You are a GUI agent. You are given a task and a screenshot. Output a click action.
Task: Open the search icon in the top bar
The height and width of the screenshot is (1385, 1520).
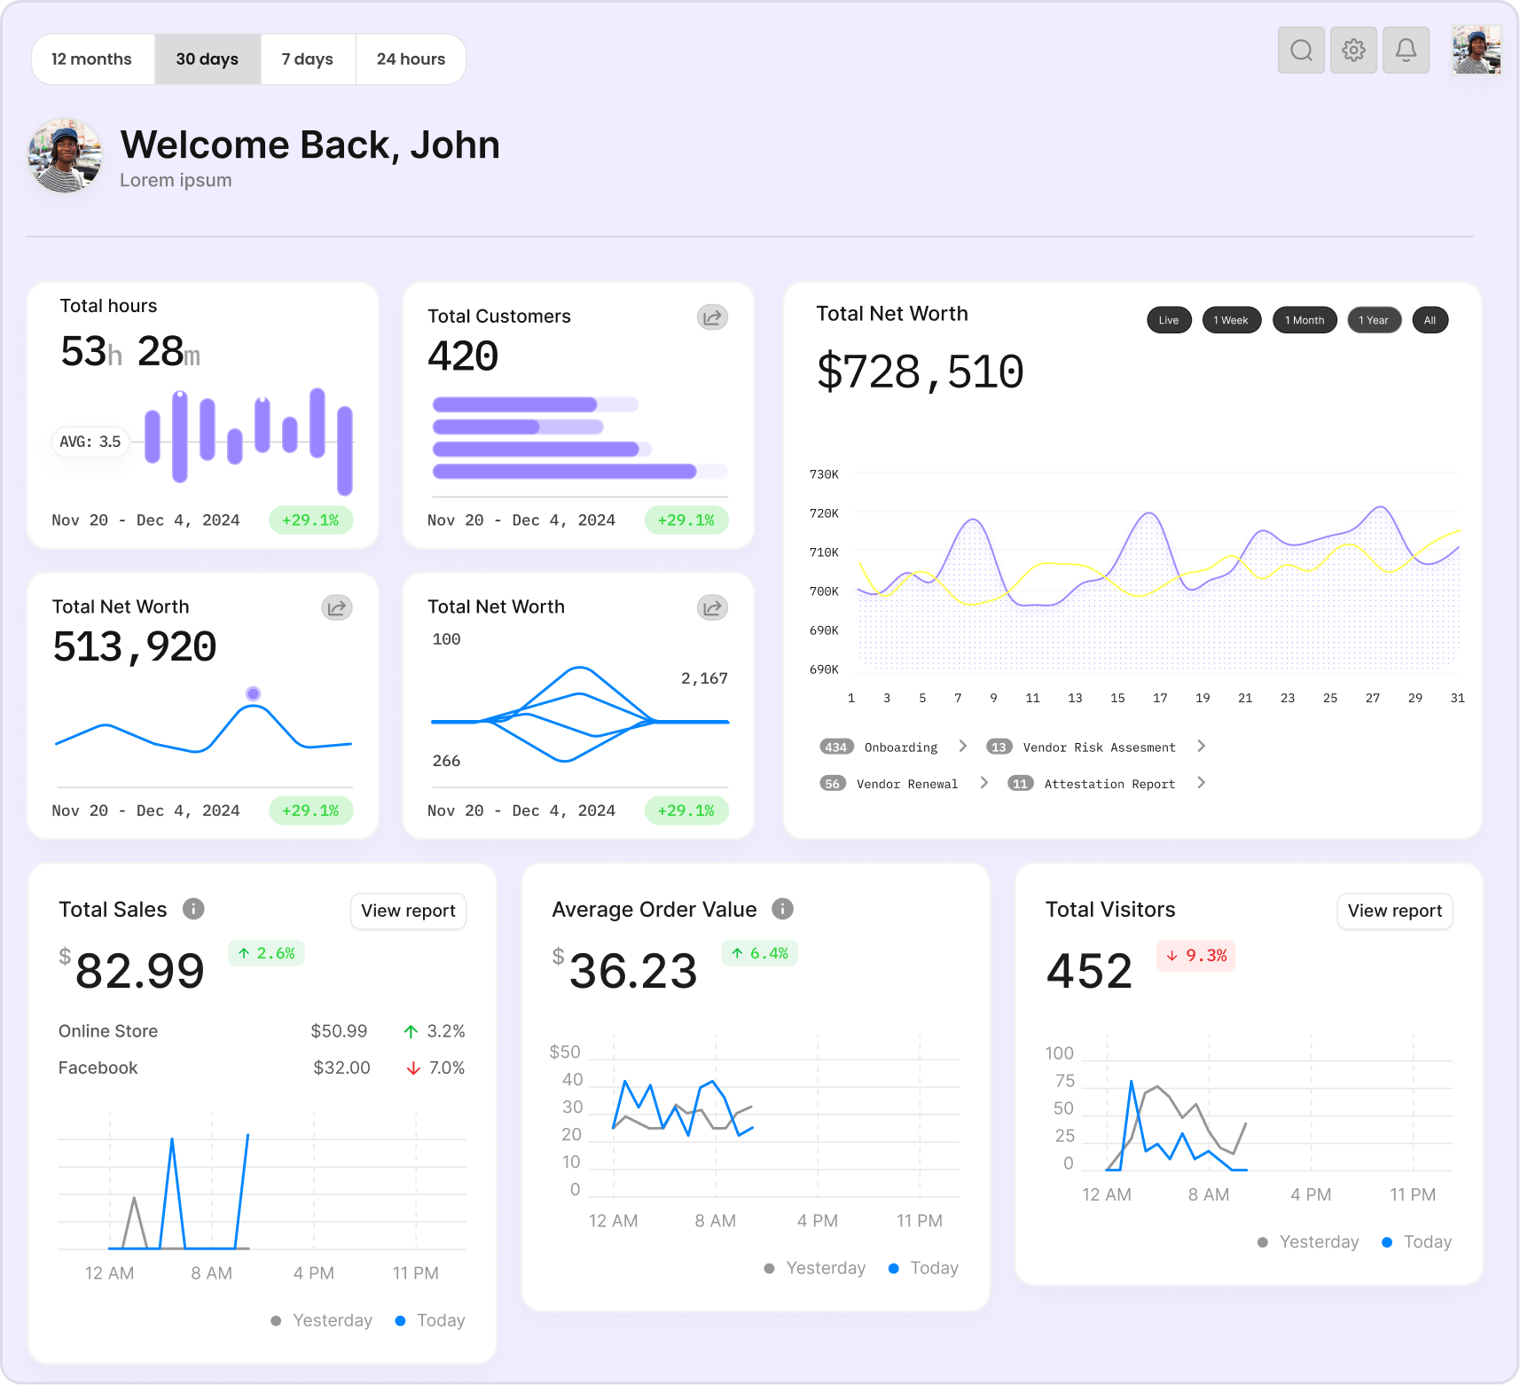(1300, 51)
